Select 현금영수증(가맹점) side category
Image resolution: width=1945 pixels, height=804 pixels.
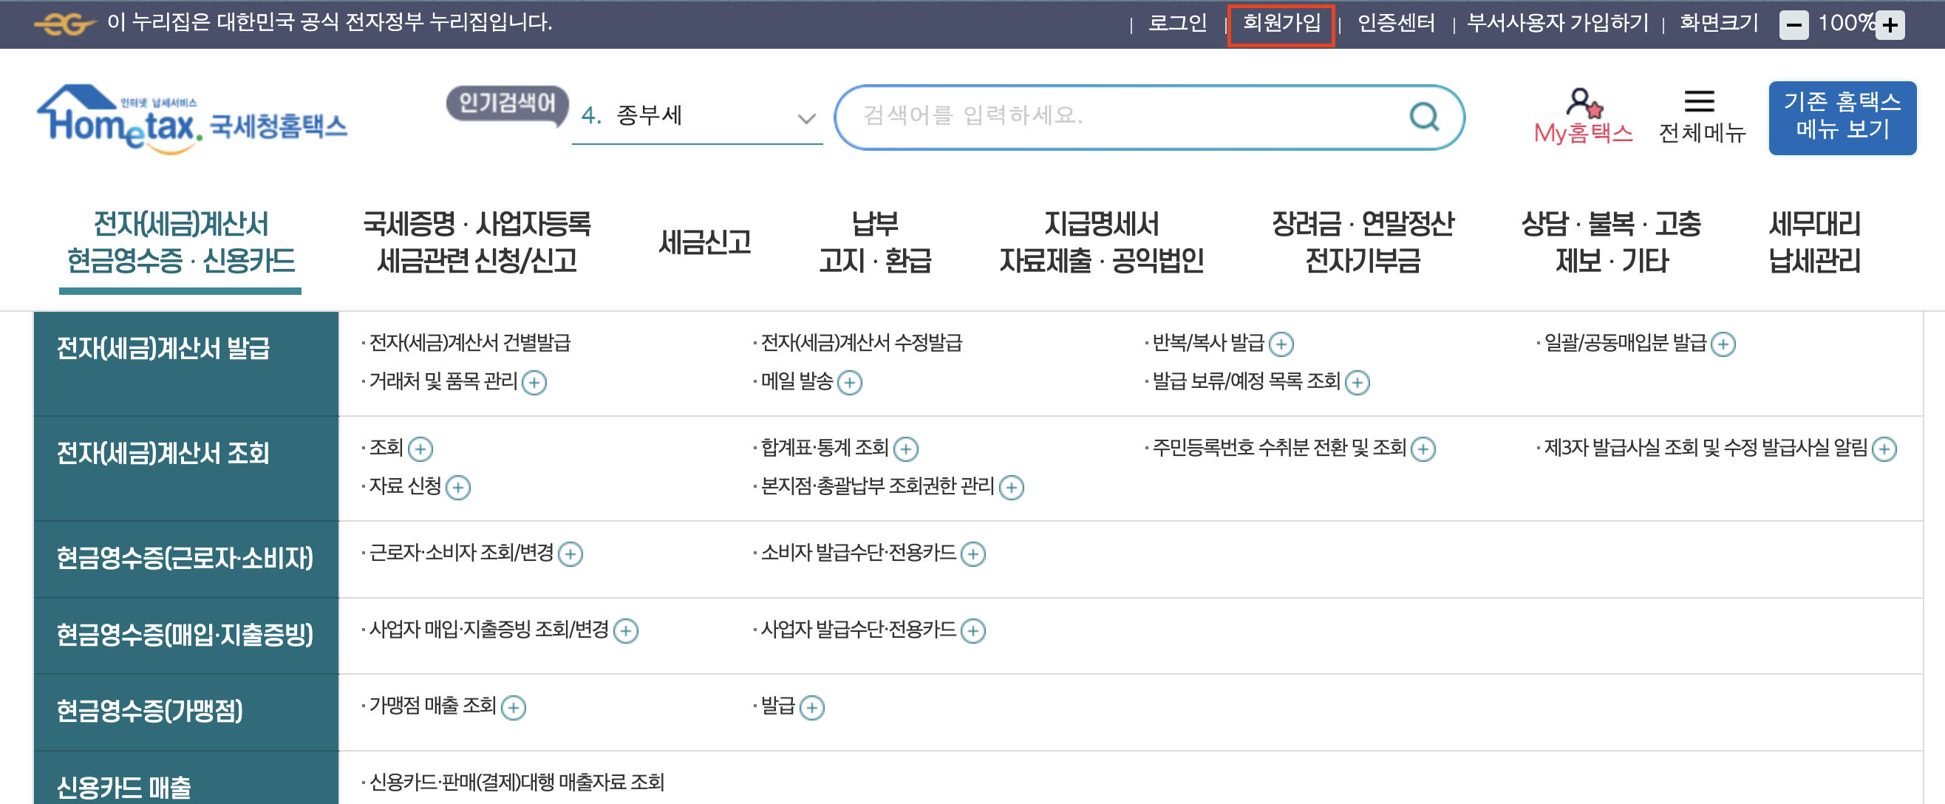click(x=149, y=711)
